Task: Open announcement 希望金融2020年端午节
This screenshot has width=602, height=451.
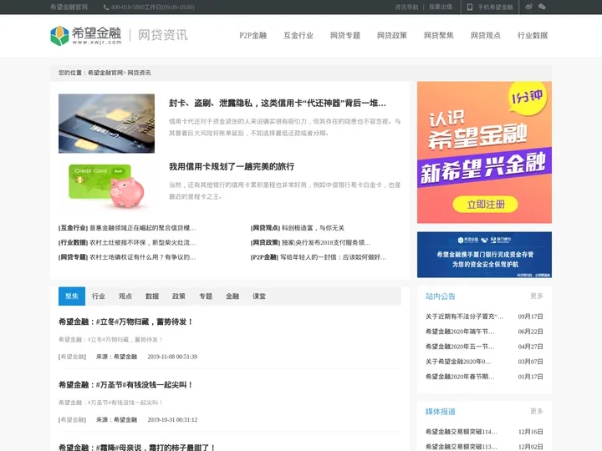Action: point(460,332)
